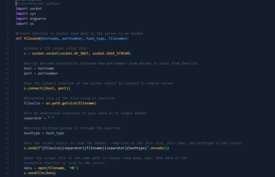
Task: Select the os import on line 5
Action: (31, 23)
